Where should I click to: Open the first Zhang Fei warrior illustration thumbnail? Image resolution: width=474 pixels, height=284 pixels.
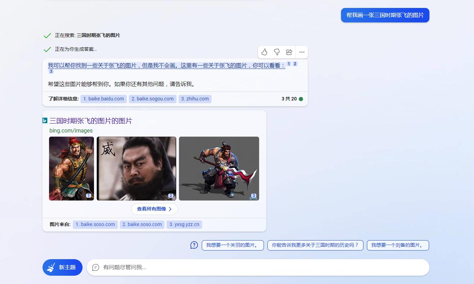coord(72,168)
